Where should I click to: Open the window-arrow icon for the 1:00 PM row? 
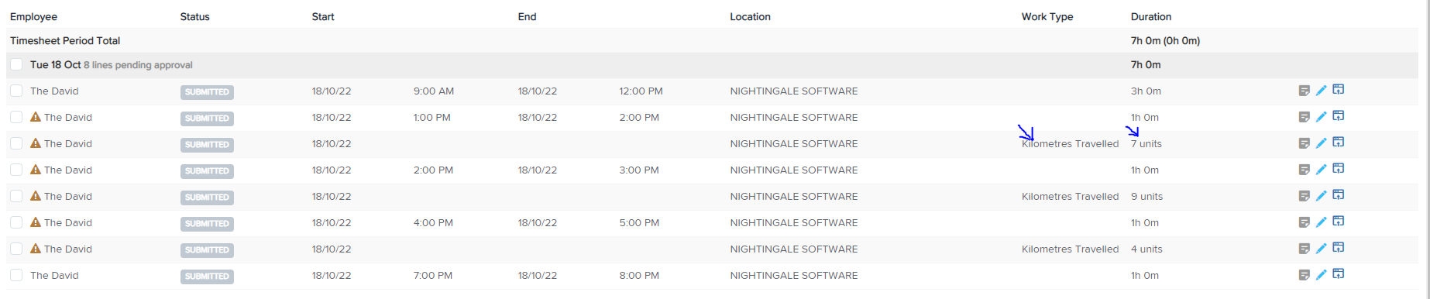click(x=1339, y=116)
